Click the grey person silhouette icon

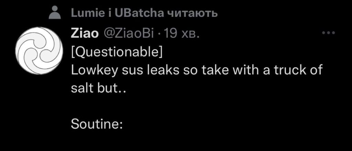[55, 13]
